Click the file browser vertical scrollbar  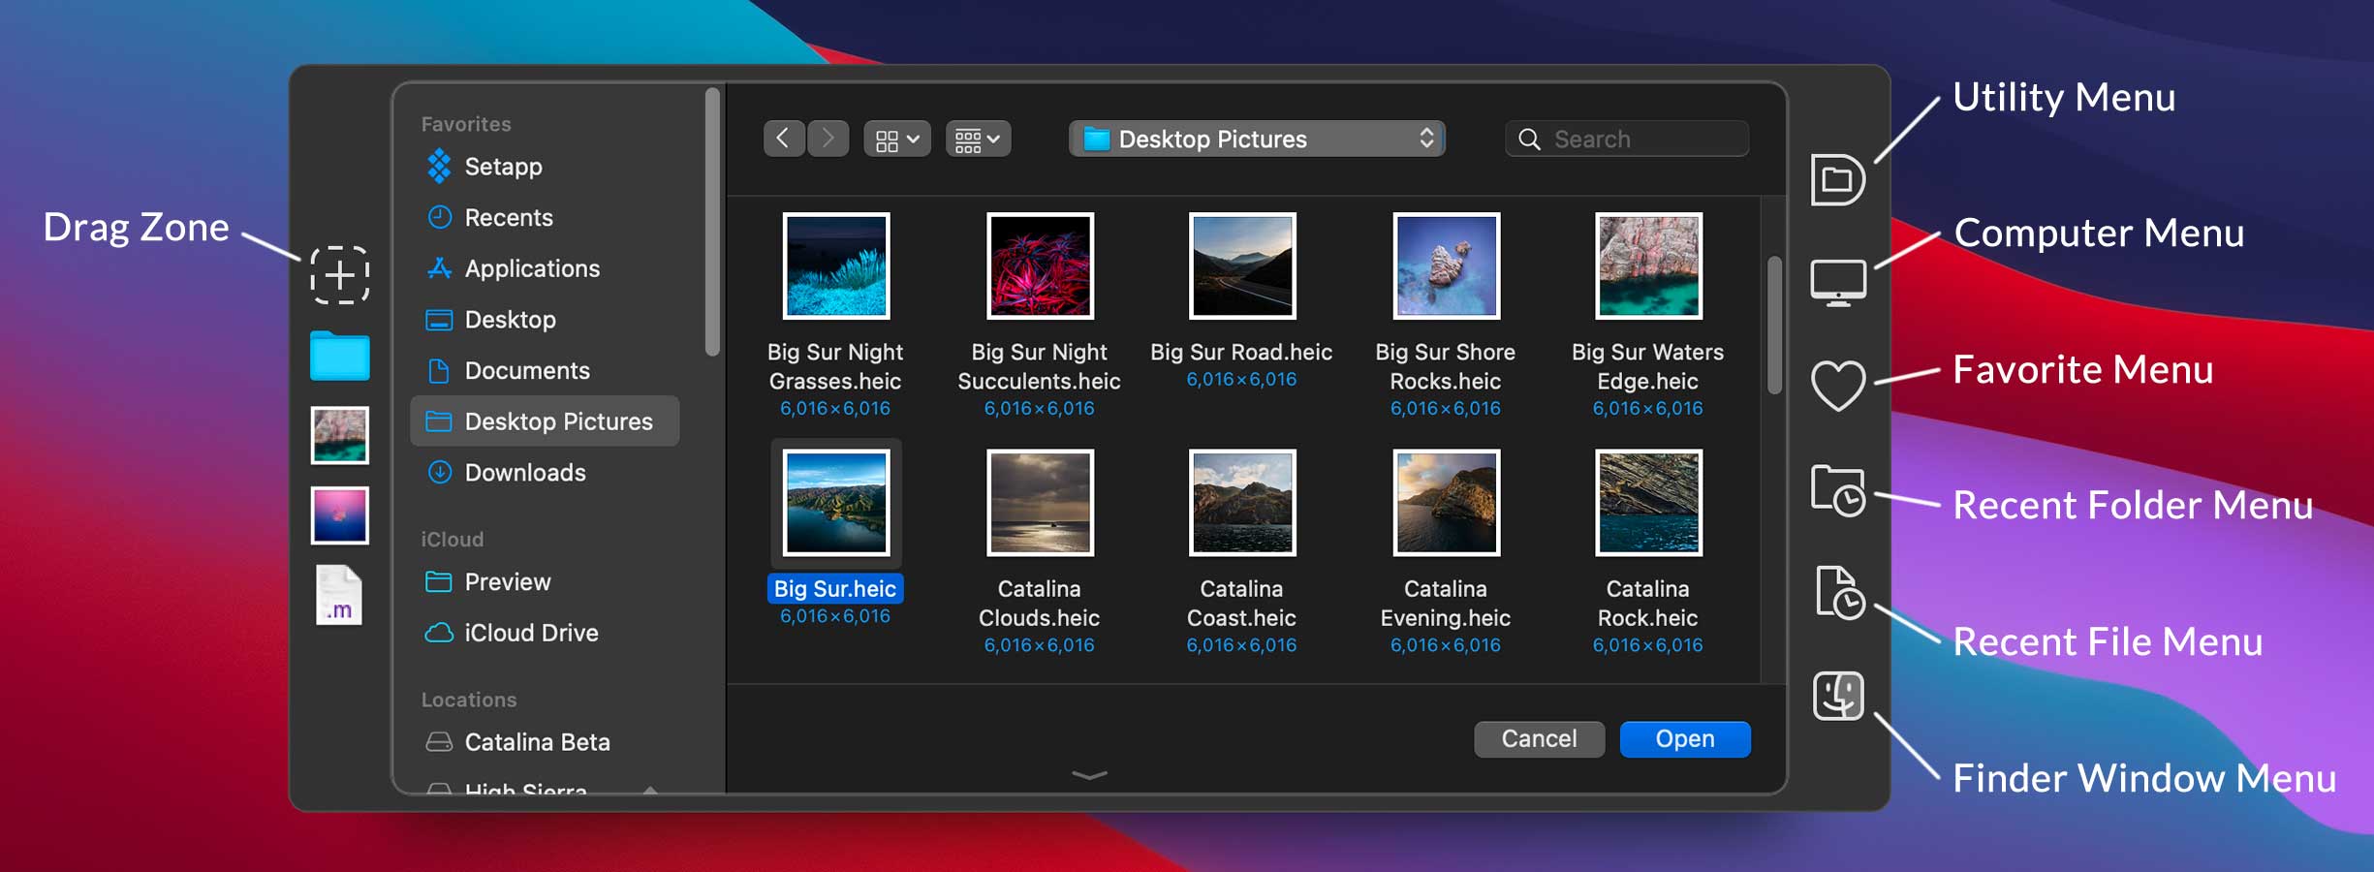(1774, 325)
